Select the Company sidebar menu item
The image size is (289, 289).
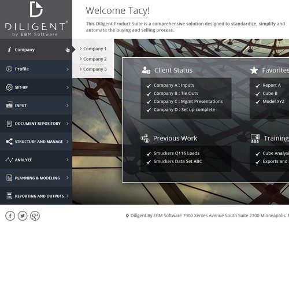coord(36,50)
